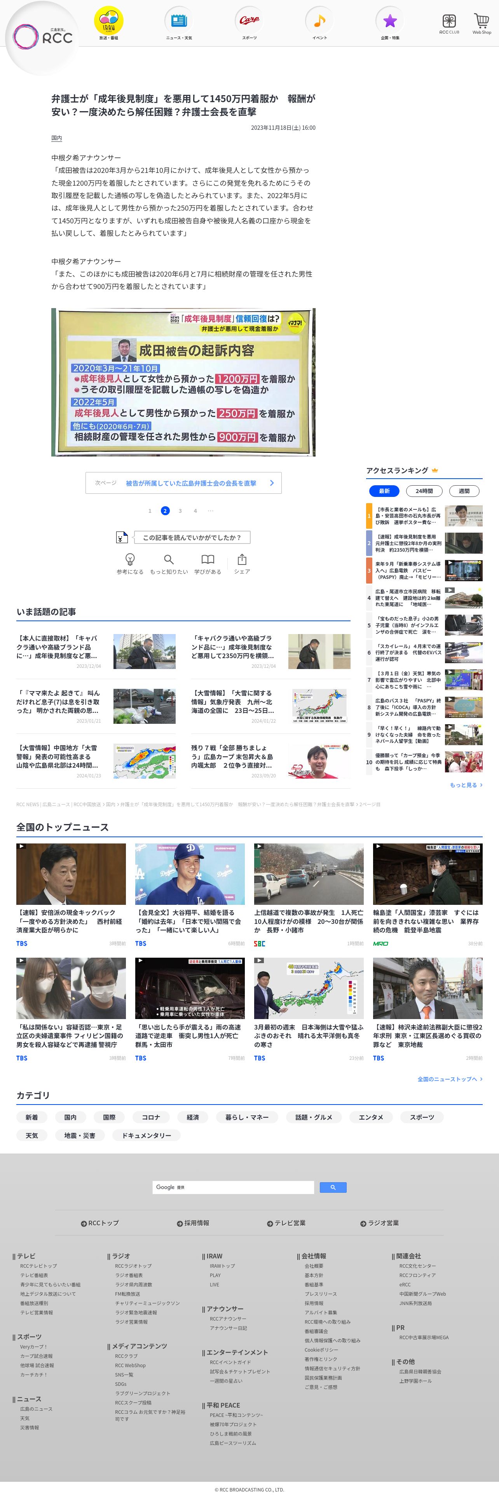Open the 柿沢未途前法務副大臣 news card
This screenshot has height=1495, width=499.
[x=427, y=1009]
